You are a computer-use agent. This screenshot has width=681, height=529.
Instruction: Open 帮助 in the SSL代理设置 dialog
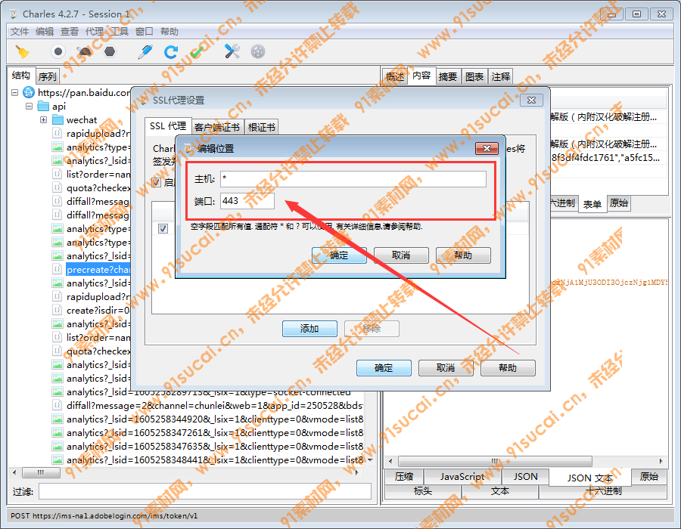click(x=508, y=368)
